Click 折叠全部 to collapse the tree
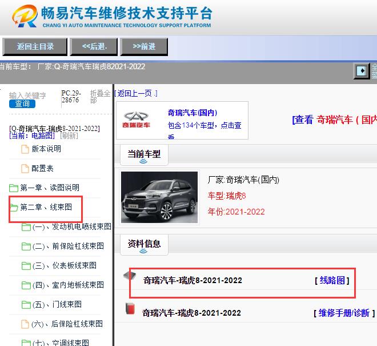377x346 pixels. point(100,96)
